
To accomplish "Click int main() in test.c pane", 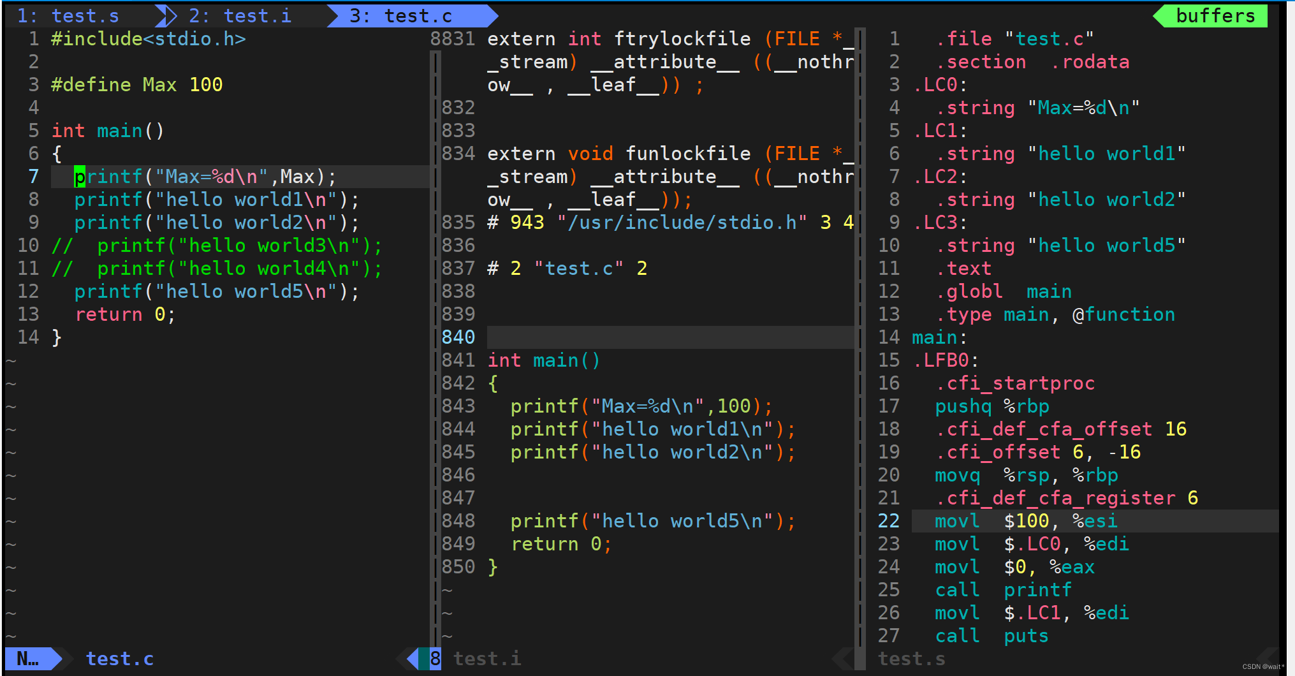I will pos(108,131).
